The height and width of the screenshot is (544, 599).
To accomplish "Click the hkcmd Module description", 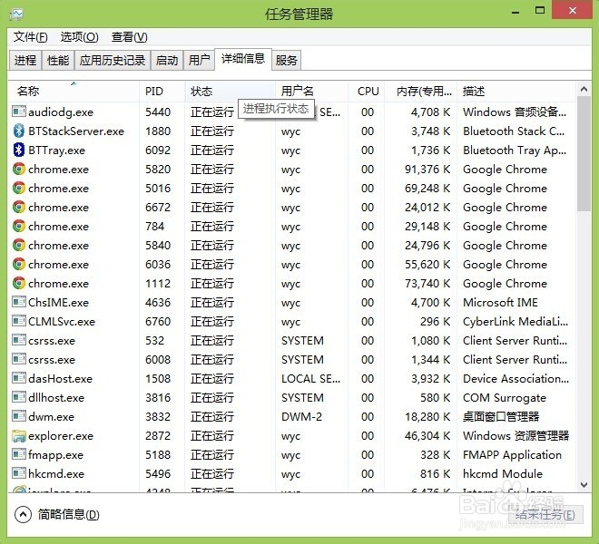I will pos(503,473).
